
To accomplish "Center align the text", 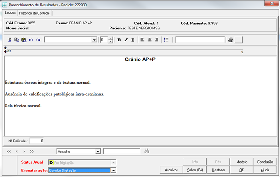I will [x=149, y=40].
